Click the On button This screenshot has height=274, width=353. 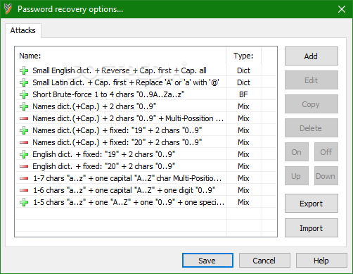297,152
